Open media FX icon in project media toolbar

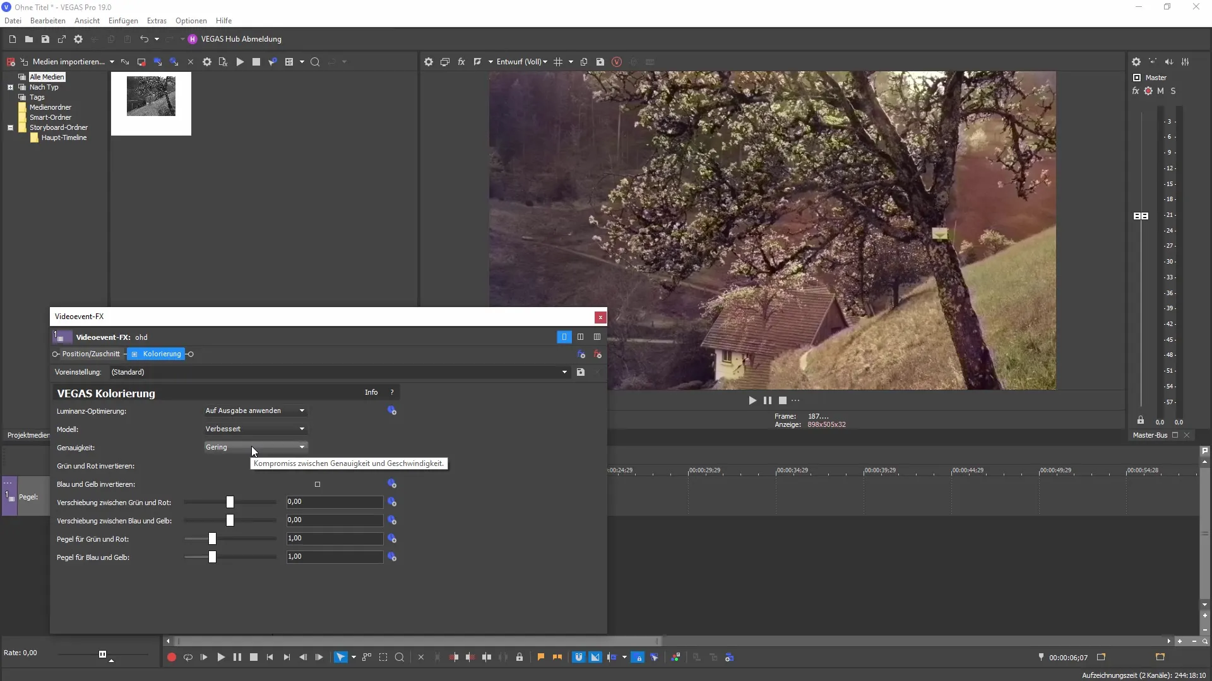pos(223,62)
